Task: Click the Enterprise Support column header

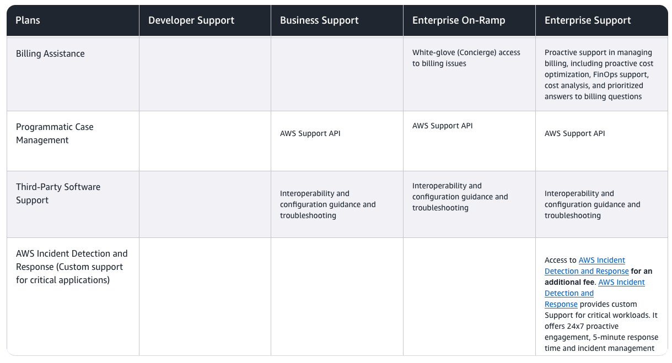Action: pos(588,20)
